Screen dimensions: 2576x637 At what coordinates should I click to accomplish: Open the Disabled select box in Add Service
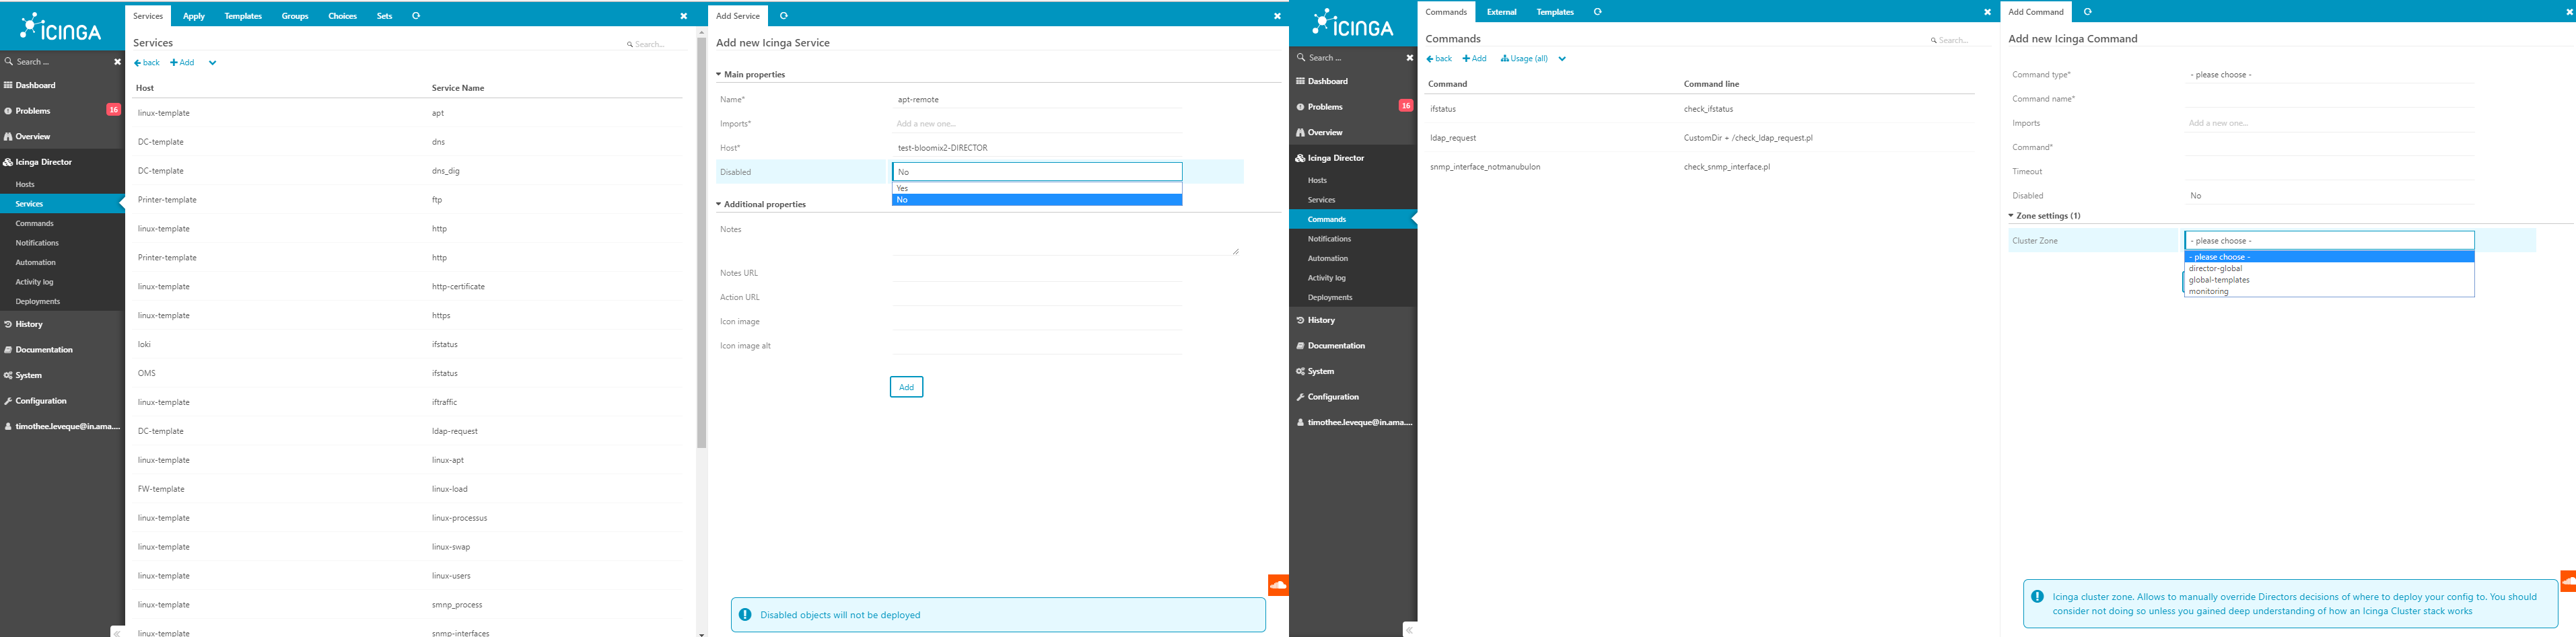tap(1037, 172)
